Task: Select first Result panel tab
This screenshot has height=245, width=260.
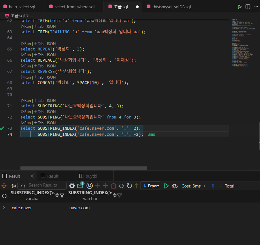Action: (x=14, y=176)
